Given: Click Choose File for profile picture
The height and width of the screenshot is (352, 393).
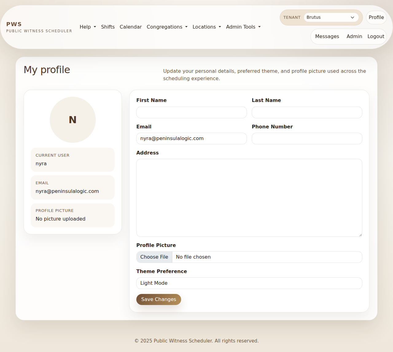Looking at the screenshot, I should pos(154,257).
